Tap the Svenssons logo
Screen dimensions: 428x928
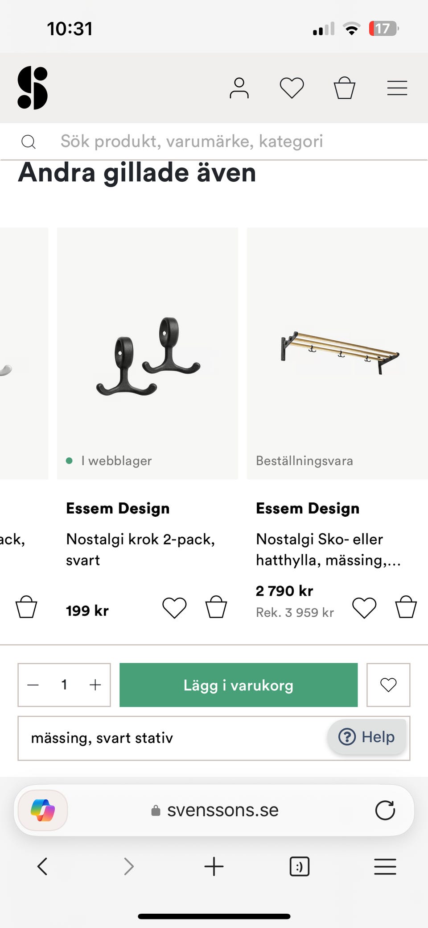pyautogui.click(x=33, y=88)
